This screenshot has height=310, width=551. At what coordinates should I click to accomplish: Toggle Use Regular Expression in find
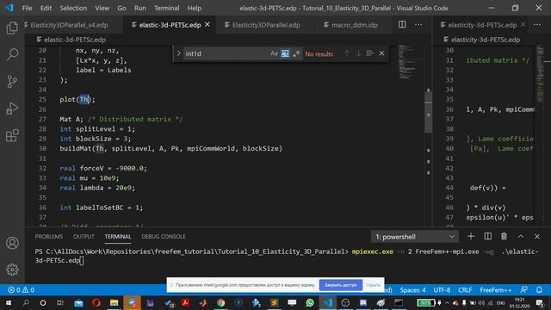296,53
